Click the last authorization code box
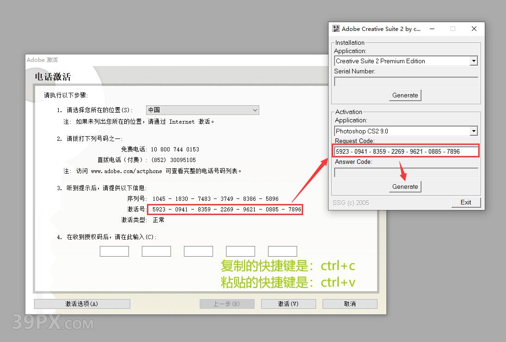Image resolution: width=506 pixels, height=342 pixels. pos(282,251)
